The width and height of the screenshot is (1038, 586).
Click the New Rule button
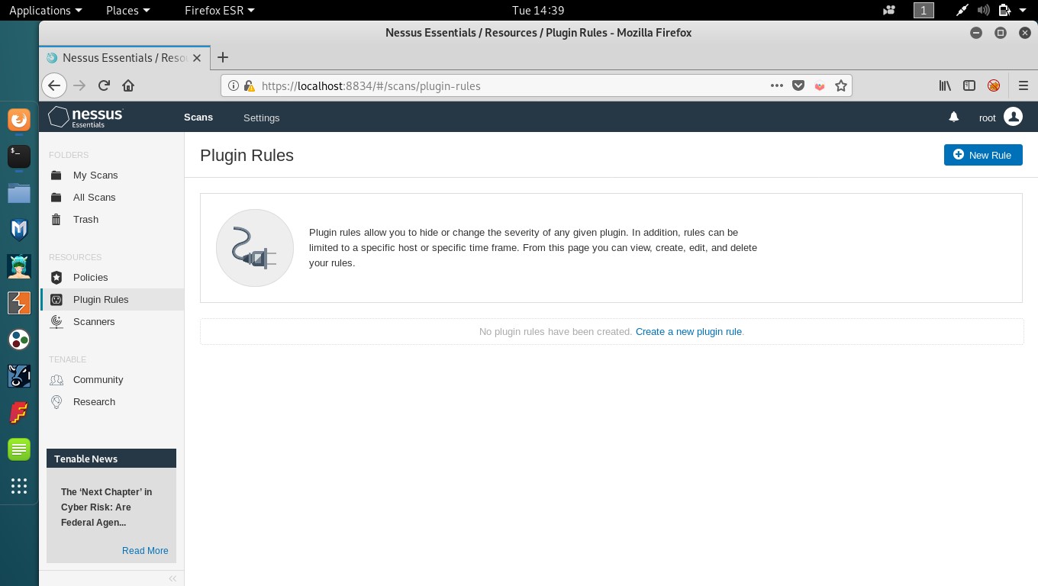983,155
